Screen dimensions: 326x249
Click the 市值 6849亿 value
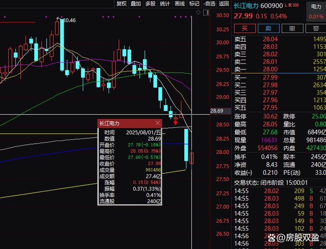[317, 132]
